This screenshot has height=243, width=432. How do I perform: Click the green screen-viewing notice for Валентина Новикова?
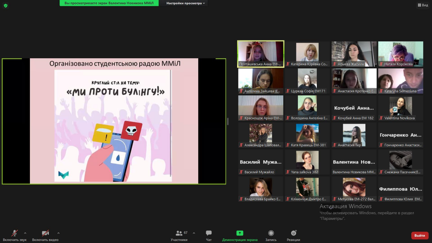tap(109, 3)
